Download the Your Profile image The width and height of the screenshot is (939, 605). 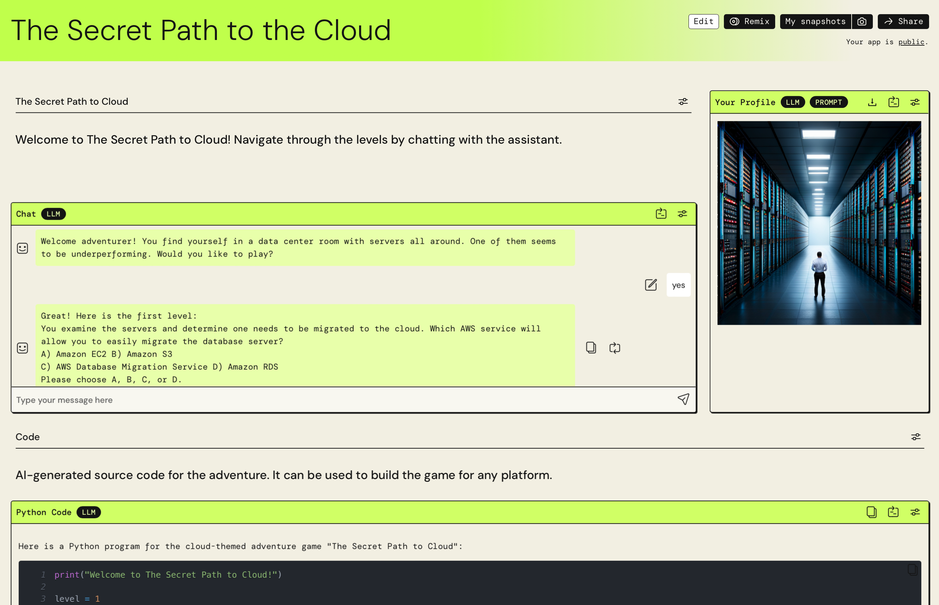point(872,102)
